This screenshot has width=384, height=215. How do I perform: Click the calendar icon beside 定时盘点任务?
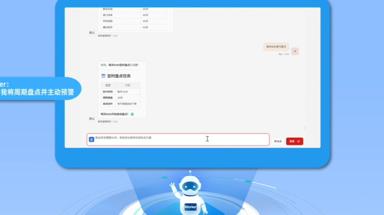(104, 76)
